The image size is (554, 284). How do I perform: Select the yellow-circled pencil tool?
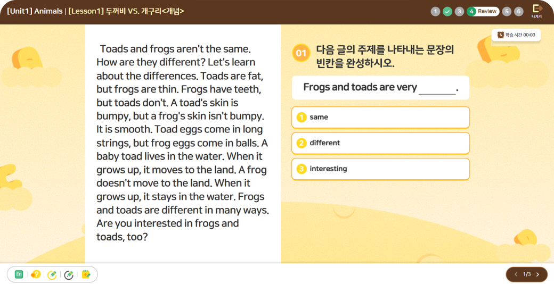pos(52,274)
